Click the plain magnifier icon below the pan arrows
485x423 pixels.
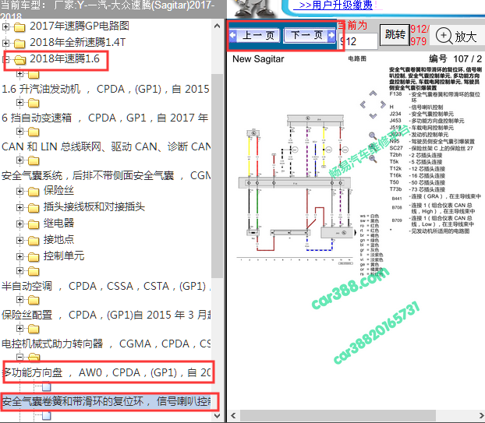373,136
